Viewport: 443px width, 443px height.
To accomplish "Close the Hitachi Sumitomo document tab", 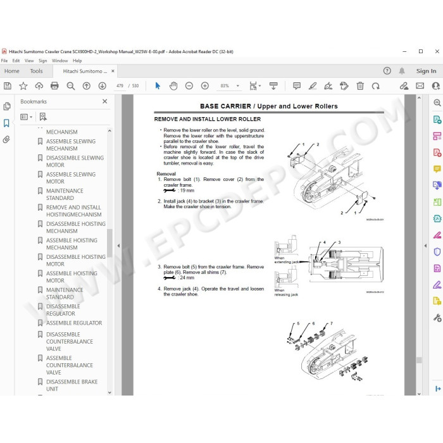I will point(113,71).
